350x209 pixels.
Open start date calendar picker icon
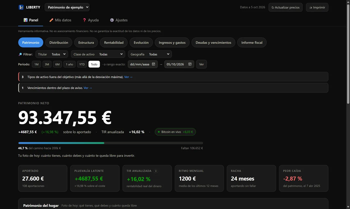(153, 64)
